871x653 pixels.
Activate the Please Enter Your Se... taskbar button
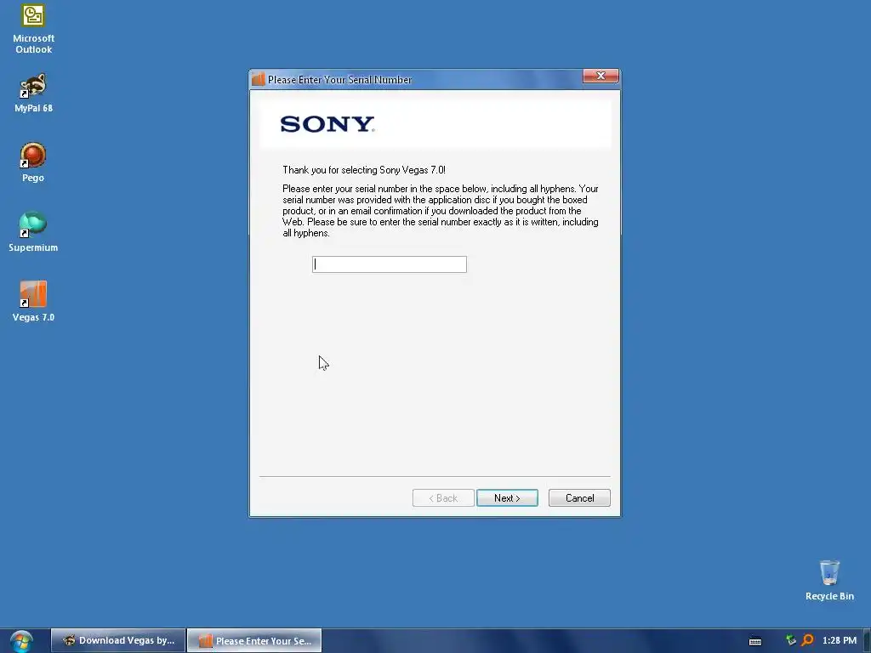[254, 640]
